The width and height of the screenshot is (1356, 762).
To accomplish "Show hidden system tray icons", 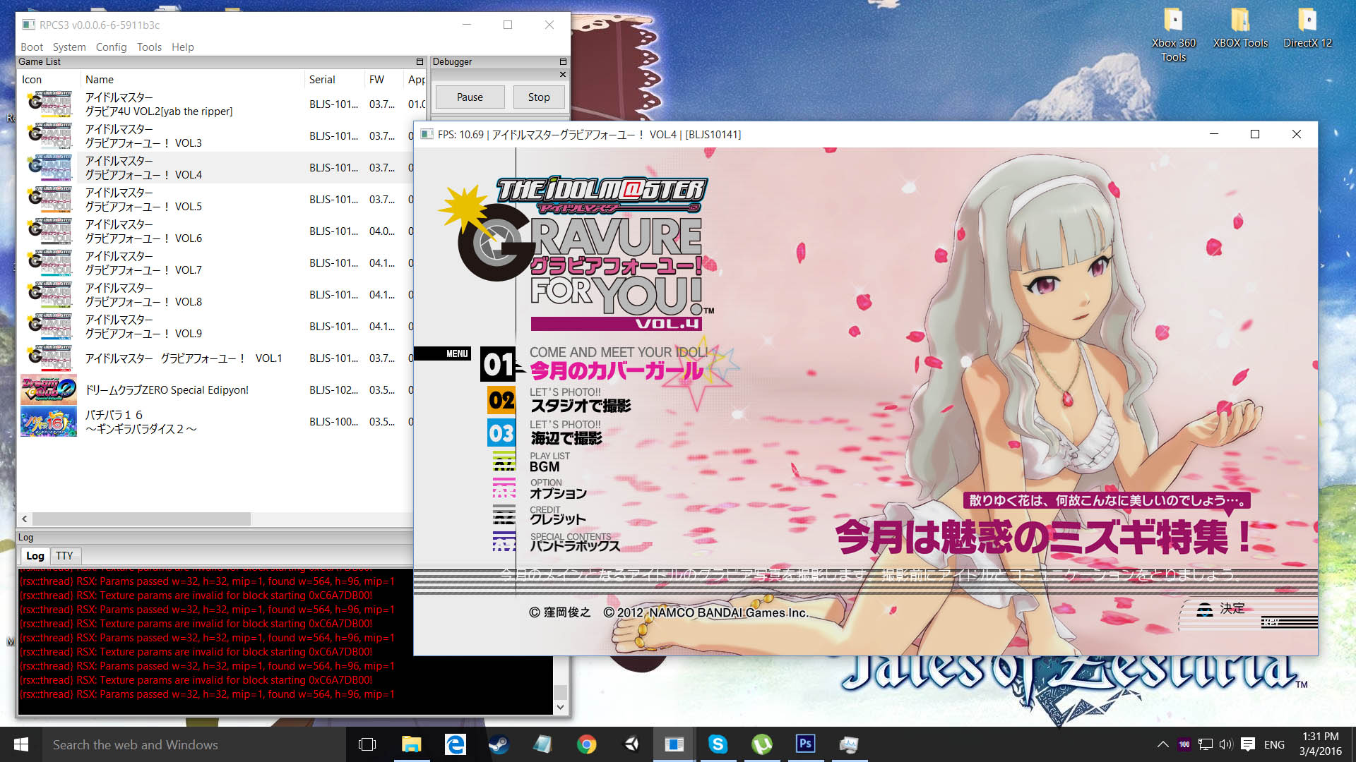I will coord(1162,744).
